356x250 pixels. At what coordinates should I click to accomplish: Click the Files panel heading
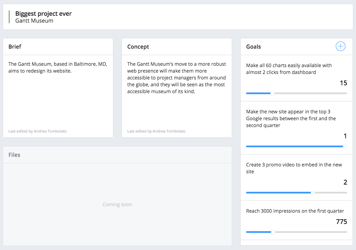14,155
